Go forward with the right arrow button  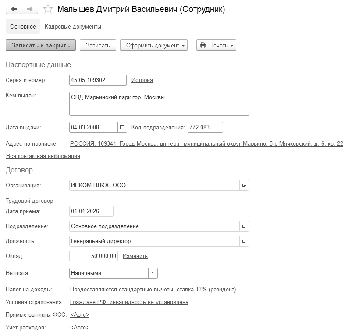tap(30, 9)
